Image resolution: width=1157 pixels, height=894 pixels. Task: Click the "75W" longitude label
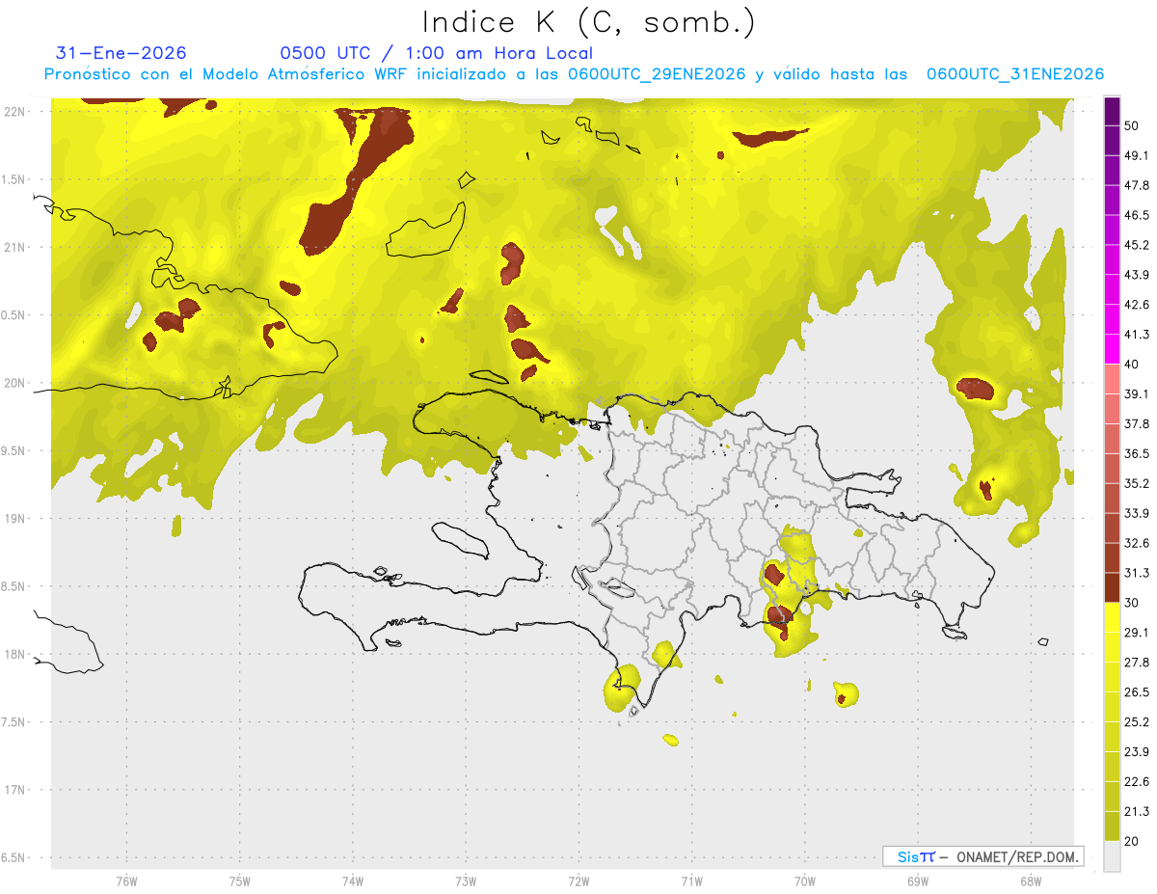click(240, 881)
